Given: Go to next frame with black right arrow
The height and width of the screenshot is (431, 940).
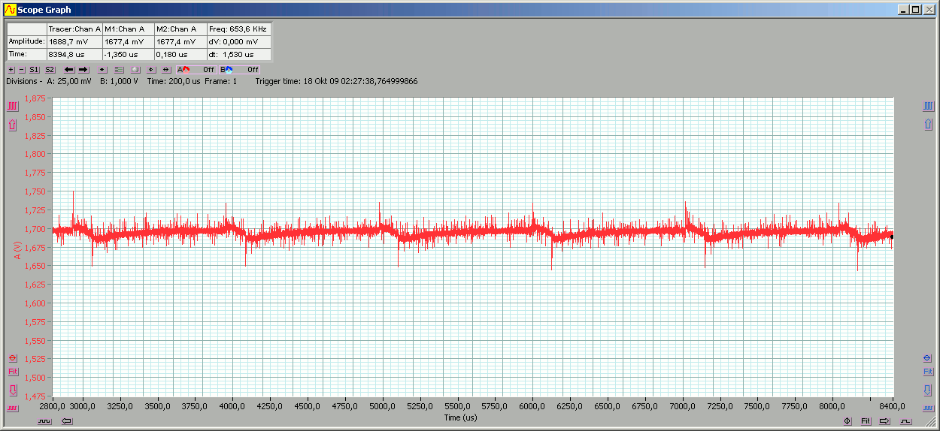Looking at the screenshot, I should (x=83, y=69).
